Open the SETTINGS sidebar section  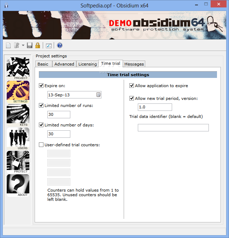click(18, 92)
